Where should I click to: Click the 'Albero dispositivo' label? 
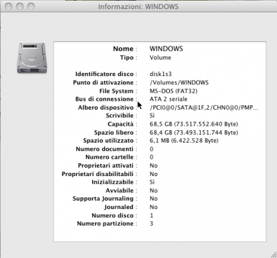(106, 108)
